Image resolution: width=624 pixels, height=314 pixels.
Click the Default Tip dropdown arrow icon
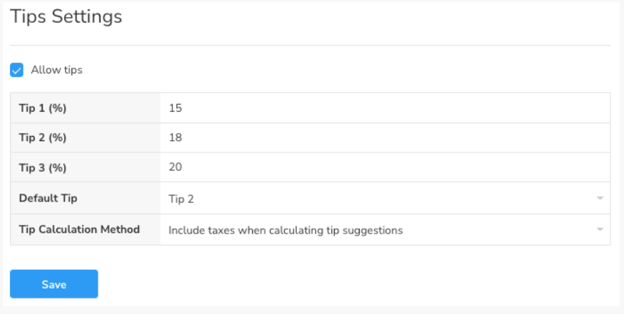[600, 199]
